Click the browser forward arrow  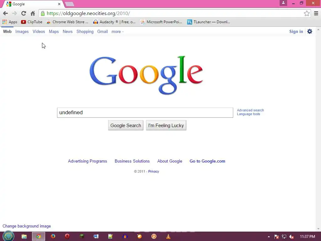(14, 13)
